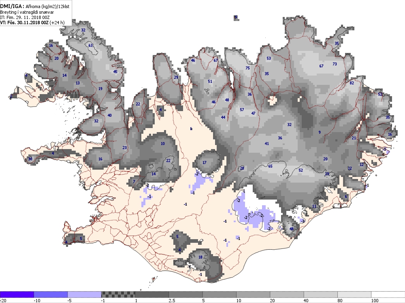
Task: Click the map value 21 in the east
Action: [354, 138]
